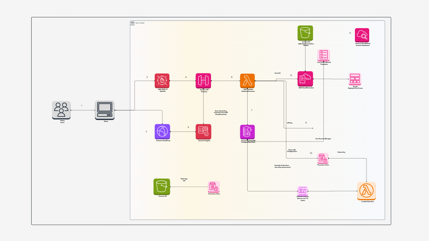Select the 'API Key' connector label

coord(289,123)
